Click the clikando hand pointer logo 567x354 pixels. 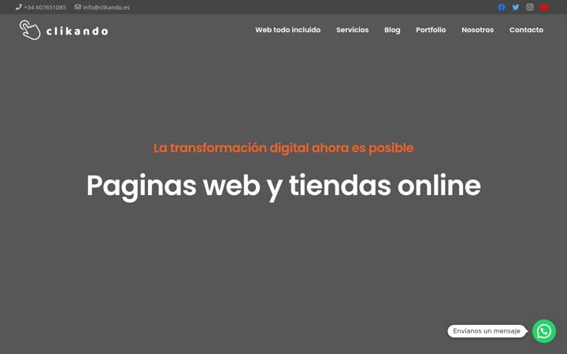click(30, 30)
